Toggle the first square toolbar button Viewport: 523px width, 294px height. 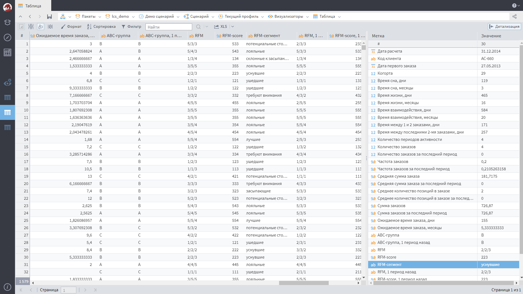(21, 26)
